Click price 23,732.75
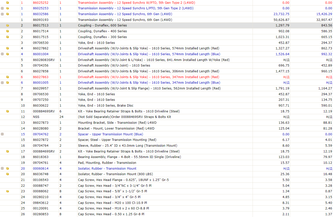 click(x=281, y=14)
